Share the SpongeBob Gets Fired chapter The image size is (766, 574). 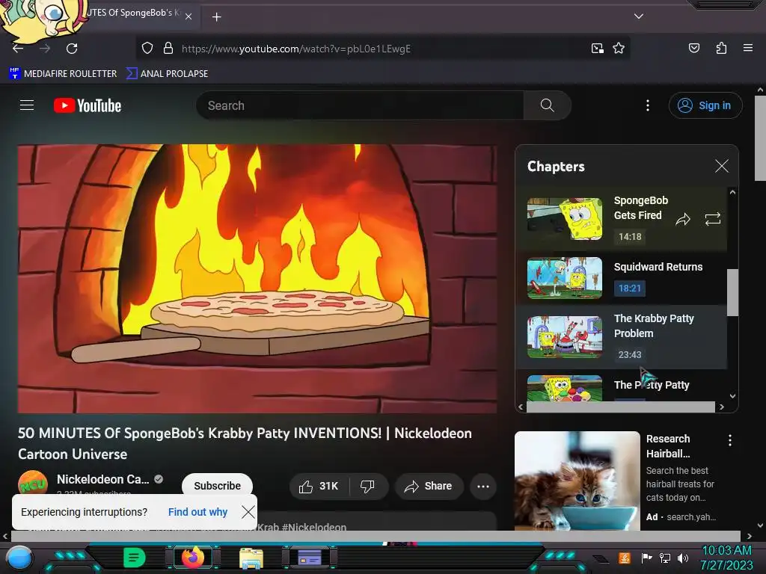click(x=683, y=219)
